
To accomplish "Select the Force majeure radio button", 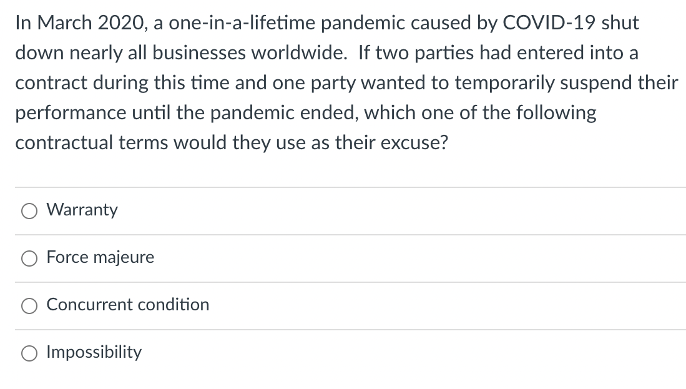I will click(x=29, y=259).
